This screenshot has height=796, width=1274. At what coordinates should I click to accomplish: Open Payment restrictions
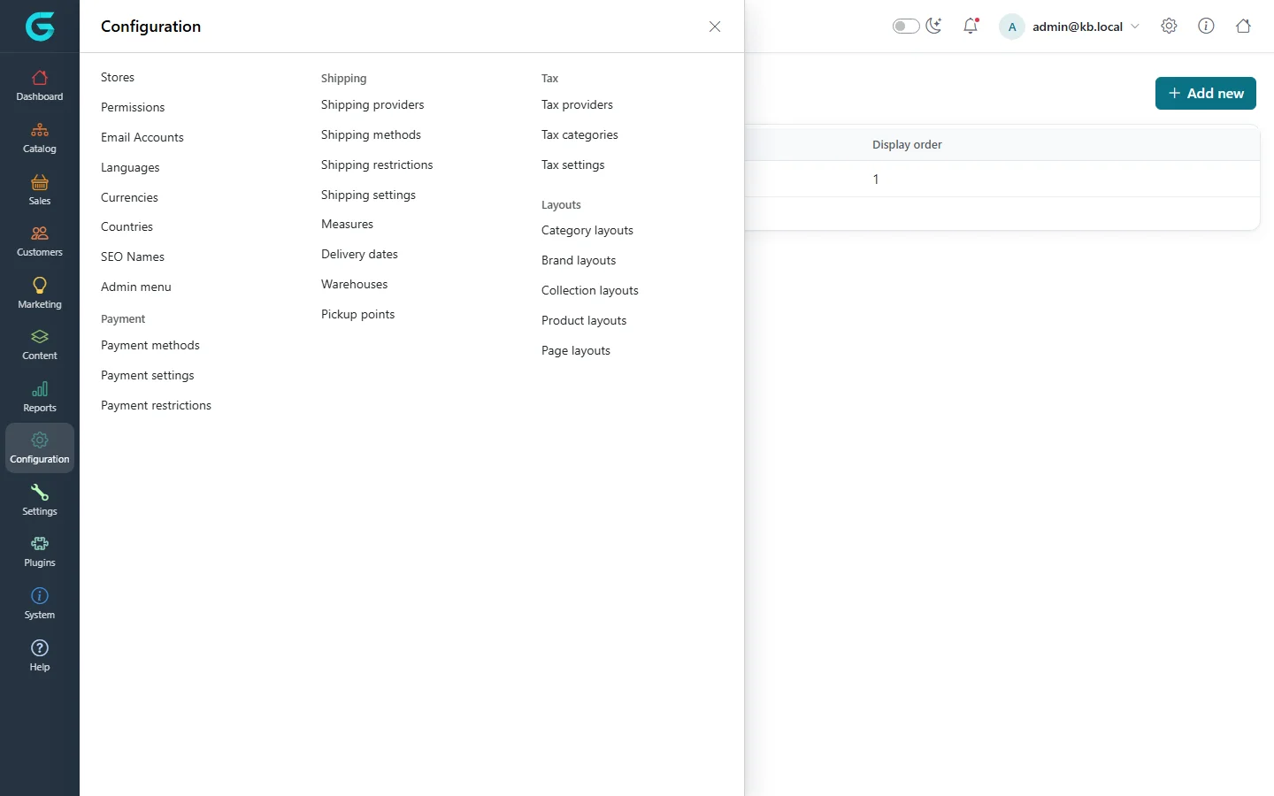156,405
